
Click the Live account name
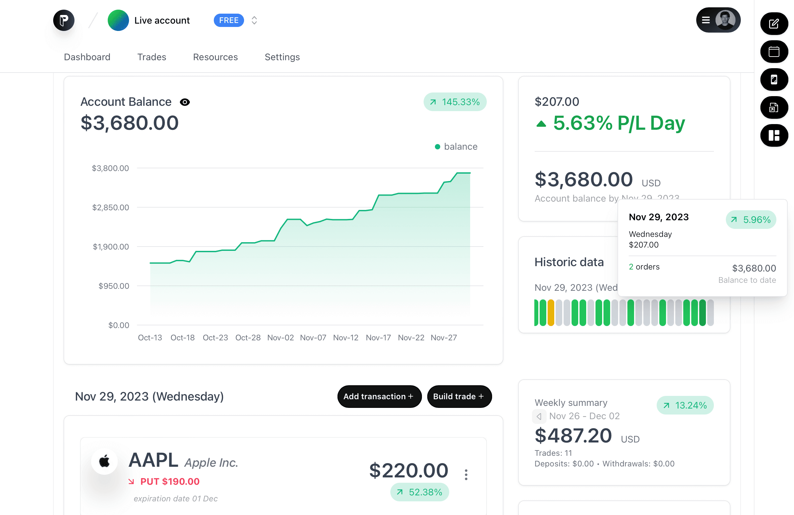click(x=162, y=20)
